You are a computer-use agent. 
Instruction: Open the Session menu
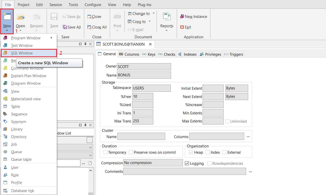coord(56,5)
